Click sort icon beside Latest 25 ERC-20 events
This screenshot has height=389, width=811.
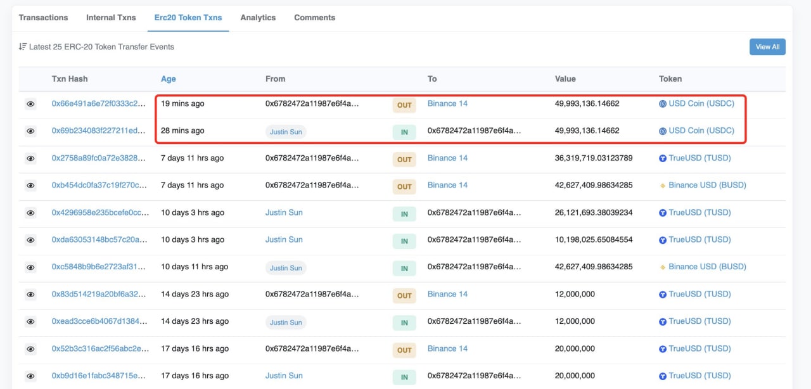23,47
